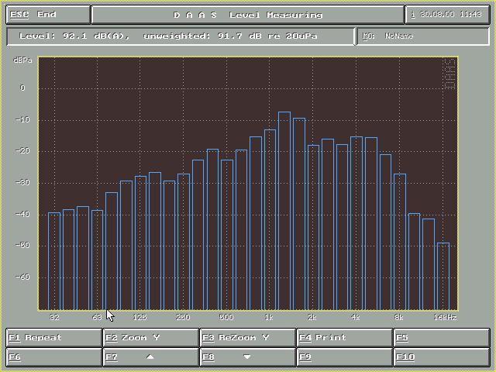The width and height of the screenshot is (496, 372).
Task: Click the Level dB(A) readout bar
Action: pos(180,36)
